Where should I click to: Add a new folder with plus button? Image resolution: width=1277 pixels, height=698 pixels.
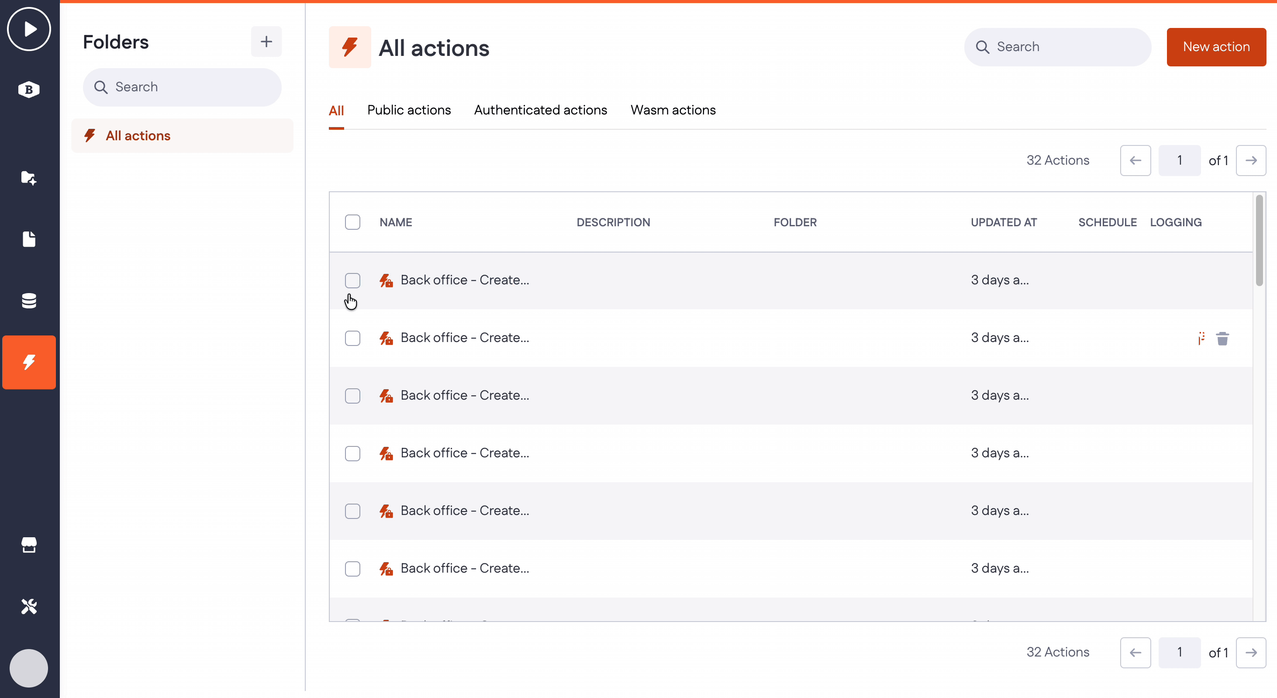tap(266, 41)
